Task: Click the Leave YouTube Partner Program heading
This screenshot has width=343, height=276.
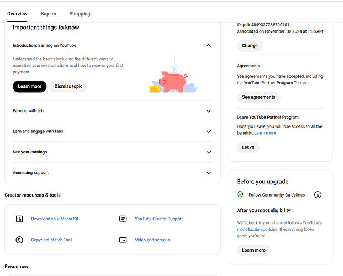Action: point(267,117)
